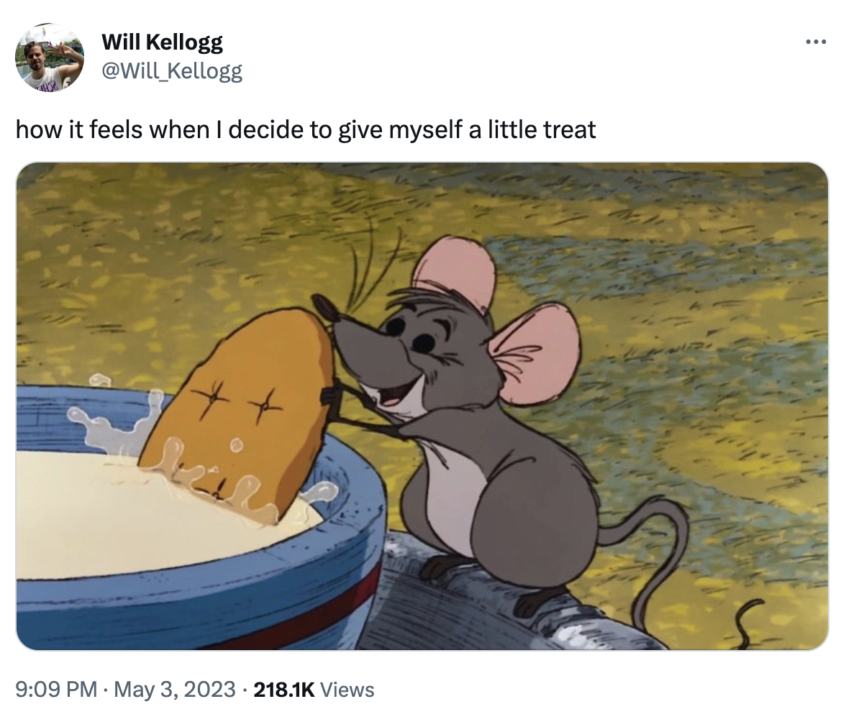The width and height of the screenshot is (846, 722).
Task: Click the Will Kellogg display name
Action: click(162, 42)
